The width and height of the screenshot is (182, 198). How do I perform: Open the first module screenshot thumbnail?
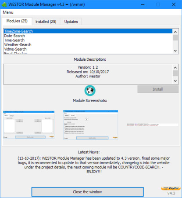pos(29,125)
